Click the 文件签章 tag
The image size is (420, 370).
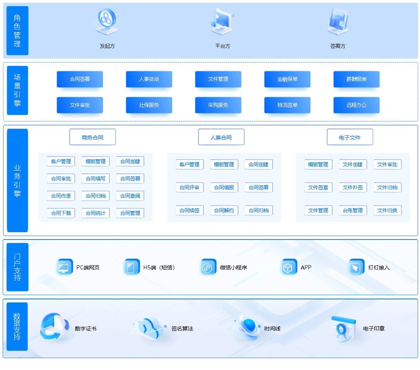point(318,188)
